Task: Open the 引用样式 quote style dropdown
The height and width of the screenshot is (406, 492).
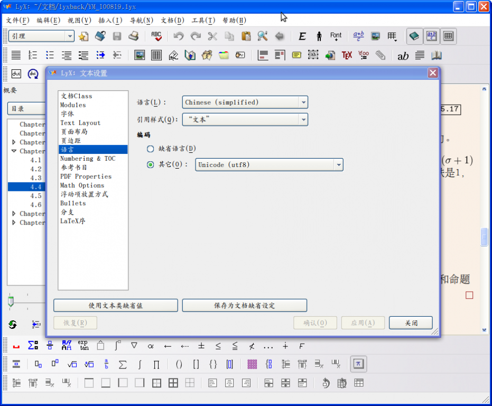Action: click(x=245, y=119)
